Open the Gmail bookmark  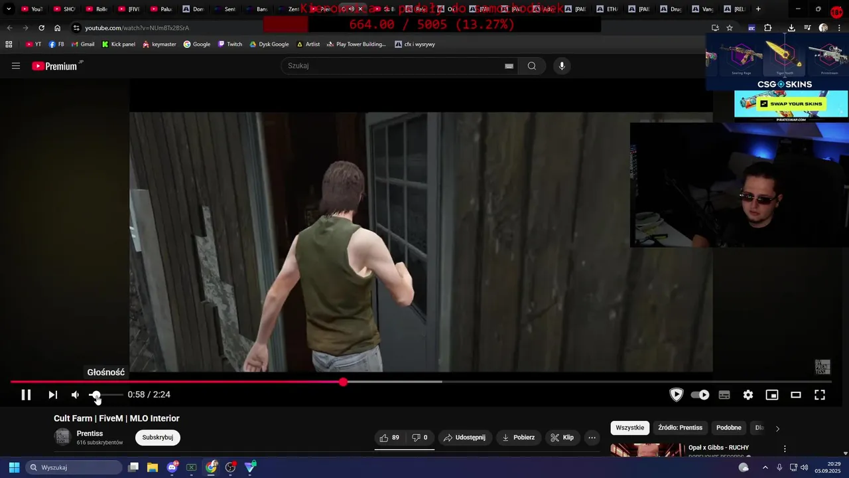[x=83, y=44]
